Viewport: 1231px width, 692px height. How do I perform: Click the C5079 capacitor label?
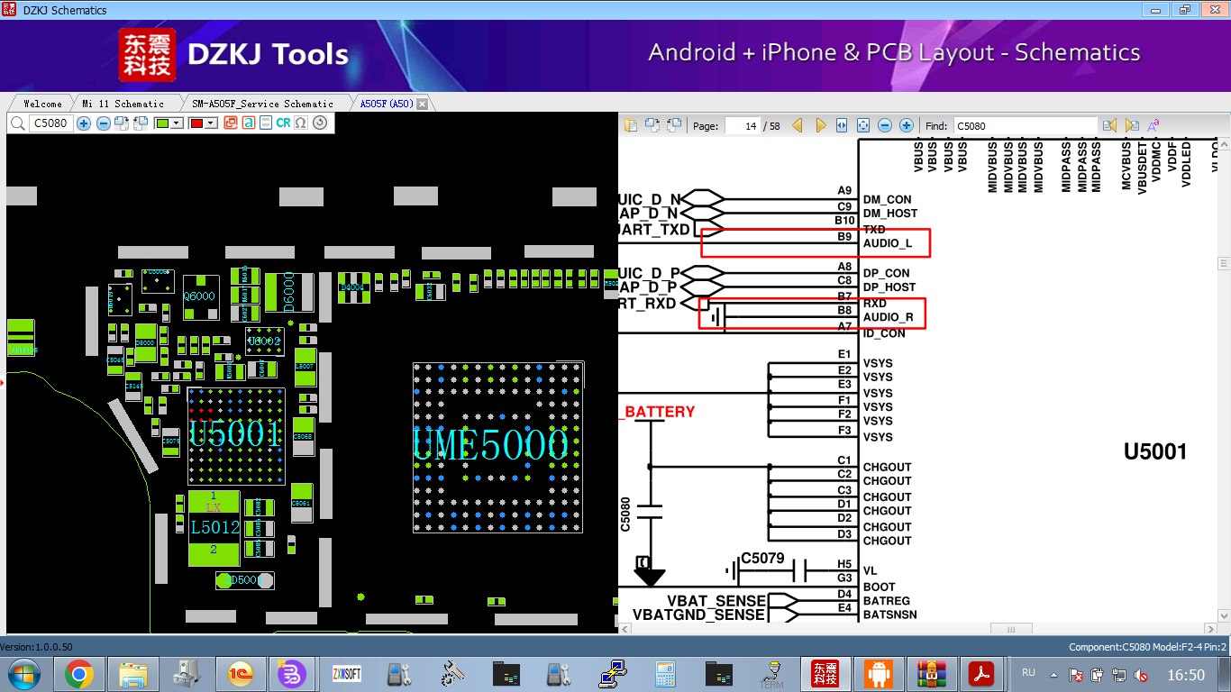pos(763,558)
